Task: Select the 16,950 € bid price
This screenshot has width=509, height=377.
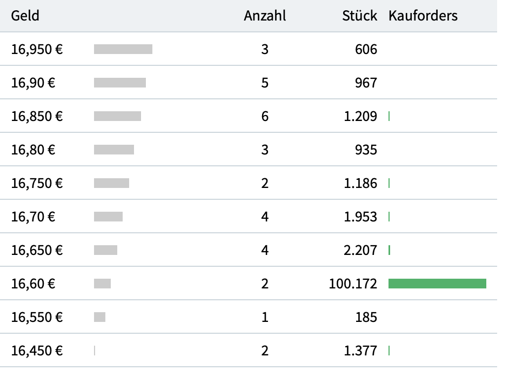Action: click(x=37, y=50)
